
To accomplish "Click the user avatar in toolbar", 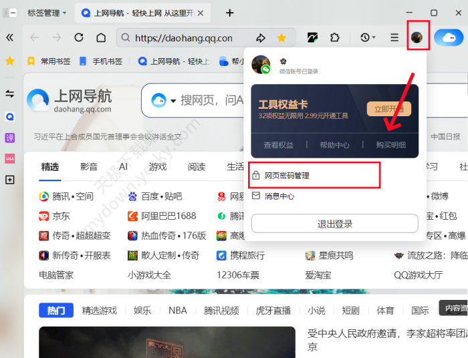I will tap(417, 38).
